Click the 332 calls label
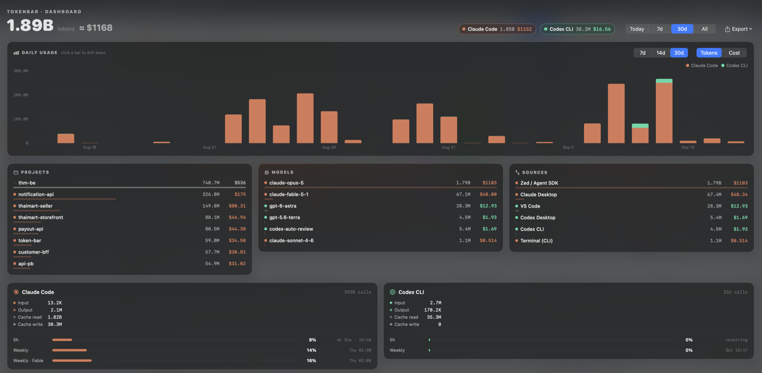The width and height of the screenshot is (762, 373). (x=735, y=292)
